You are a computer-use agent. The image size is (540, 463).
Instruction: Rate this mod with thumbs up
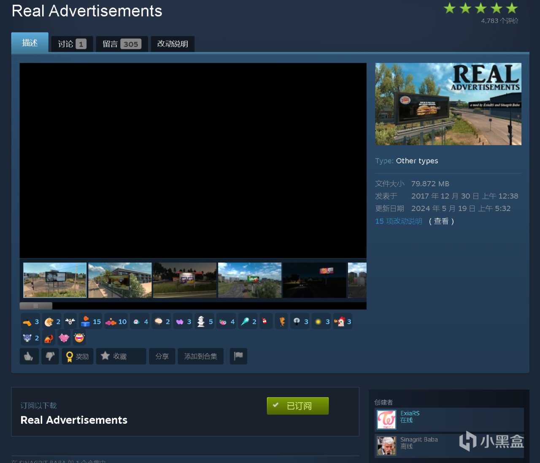[29, 356]
